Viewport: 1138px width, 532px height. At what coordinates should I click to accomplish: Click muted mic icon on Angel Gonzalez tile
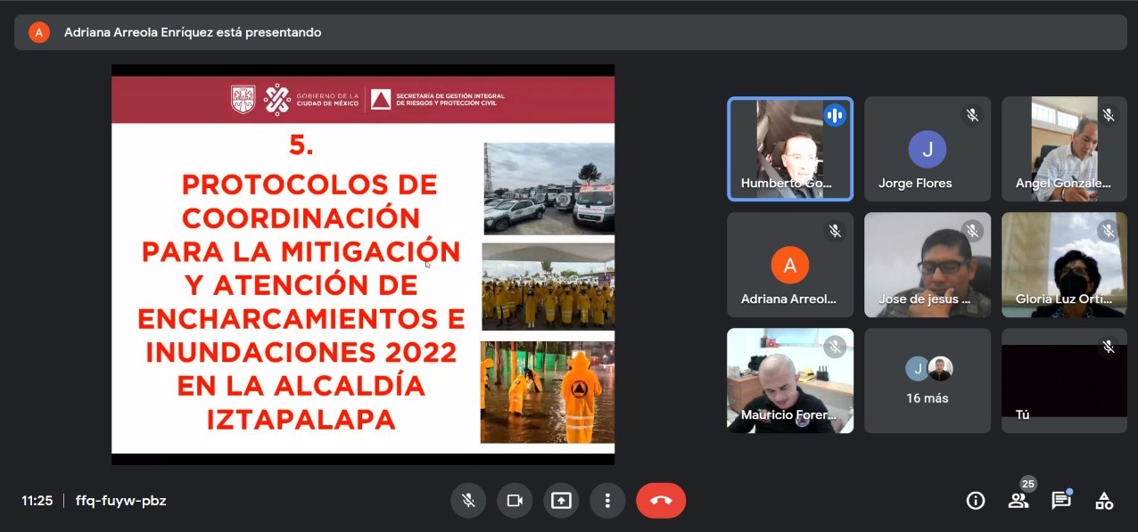[x=1109, y=115]
